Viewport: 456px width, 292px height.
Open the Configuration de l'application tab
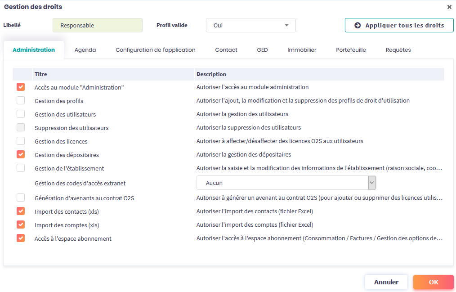155,50
